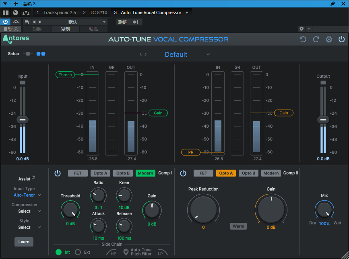Screen dimensions: 349x259
Task: Toggle Comp II power button
Action: pyautogui.click(x=183, y=173)
